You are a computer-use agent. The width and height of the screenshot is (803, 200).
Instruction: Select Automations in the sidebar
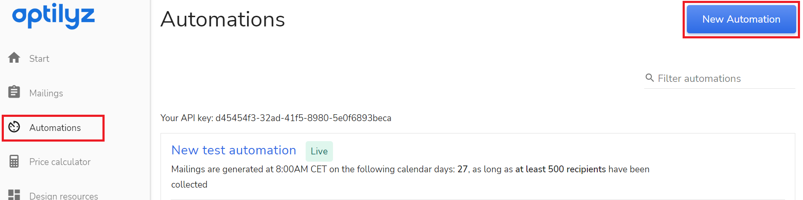tap(55, 128)
